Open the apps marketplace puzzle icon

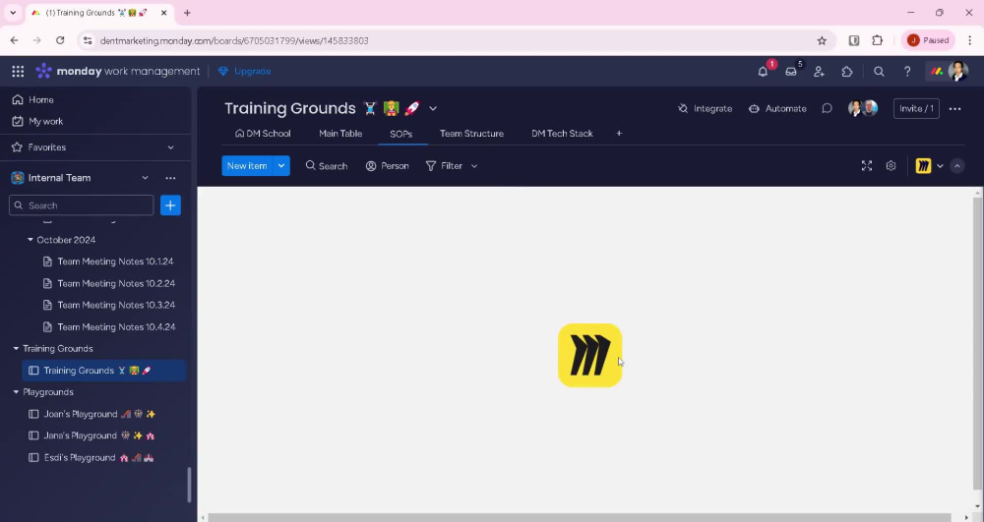coord(847,72)
